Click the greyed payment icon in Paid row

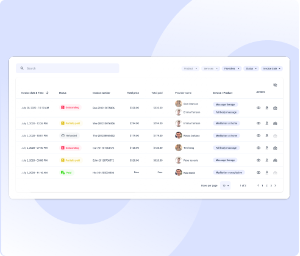(x=275, y=172)
